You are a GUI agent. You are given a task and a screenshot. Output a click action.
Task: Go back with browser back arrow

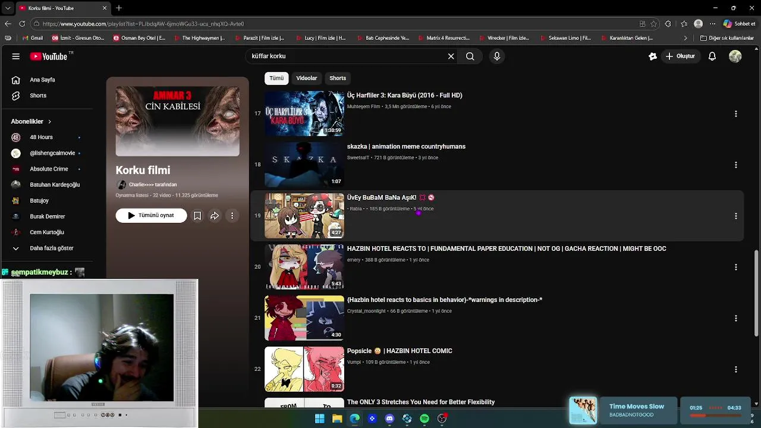pyautogui.click(x=8, y=24)
